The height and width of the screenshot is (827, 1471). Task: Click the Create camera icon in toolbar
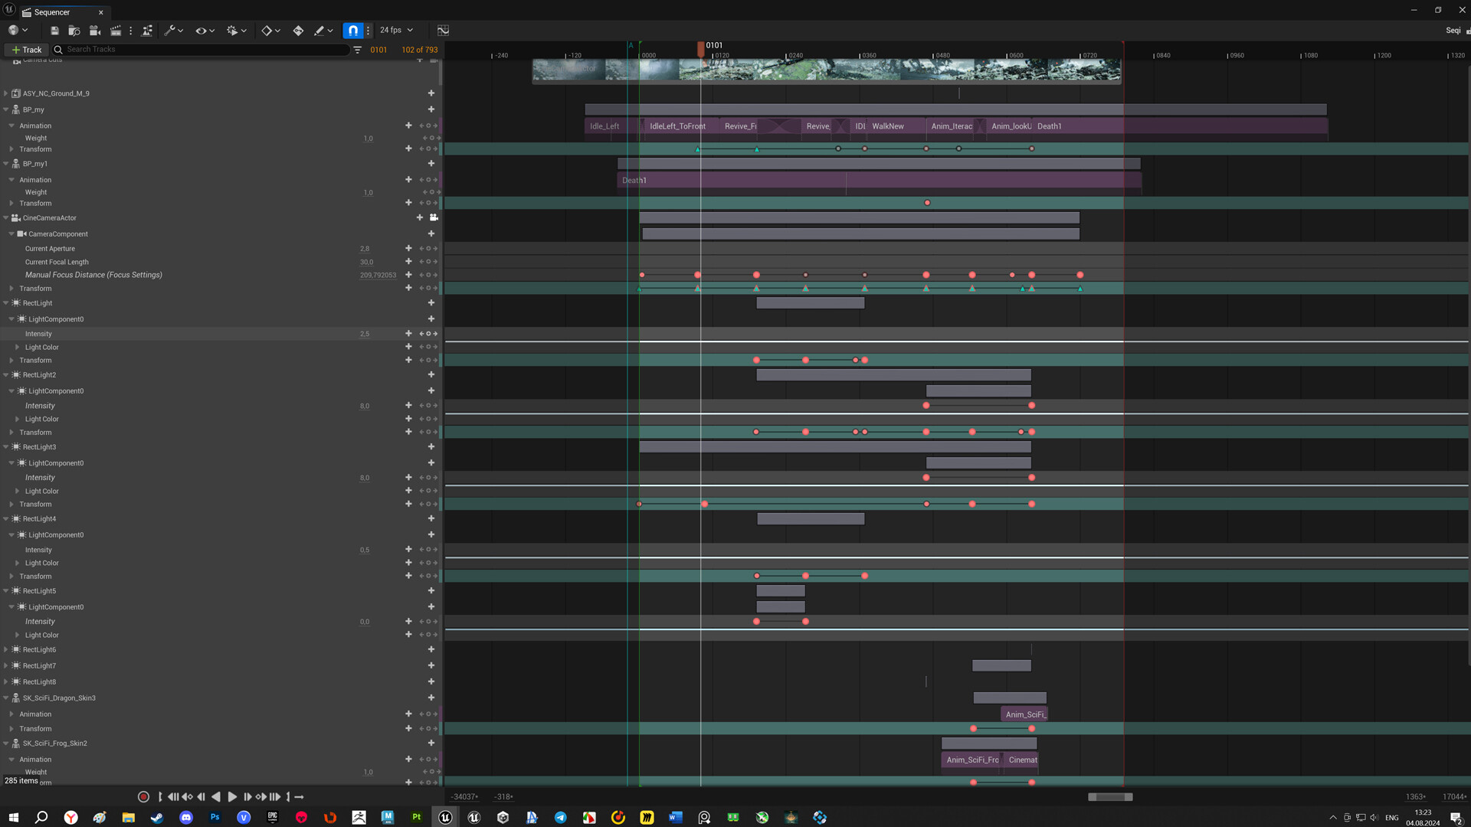[95, 31]
